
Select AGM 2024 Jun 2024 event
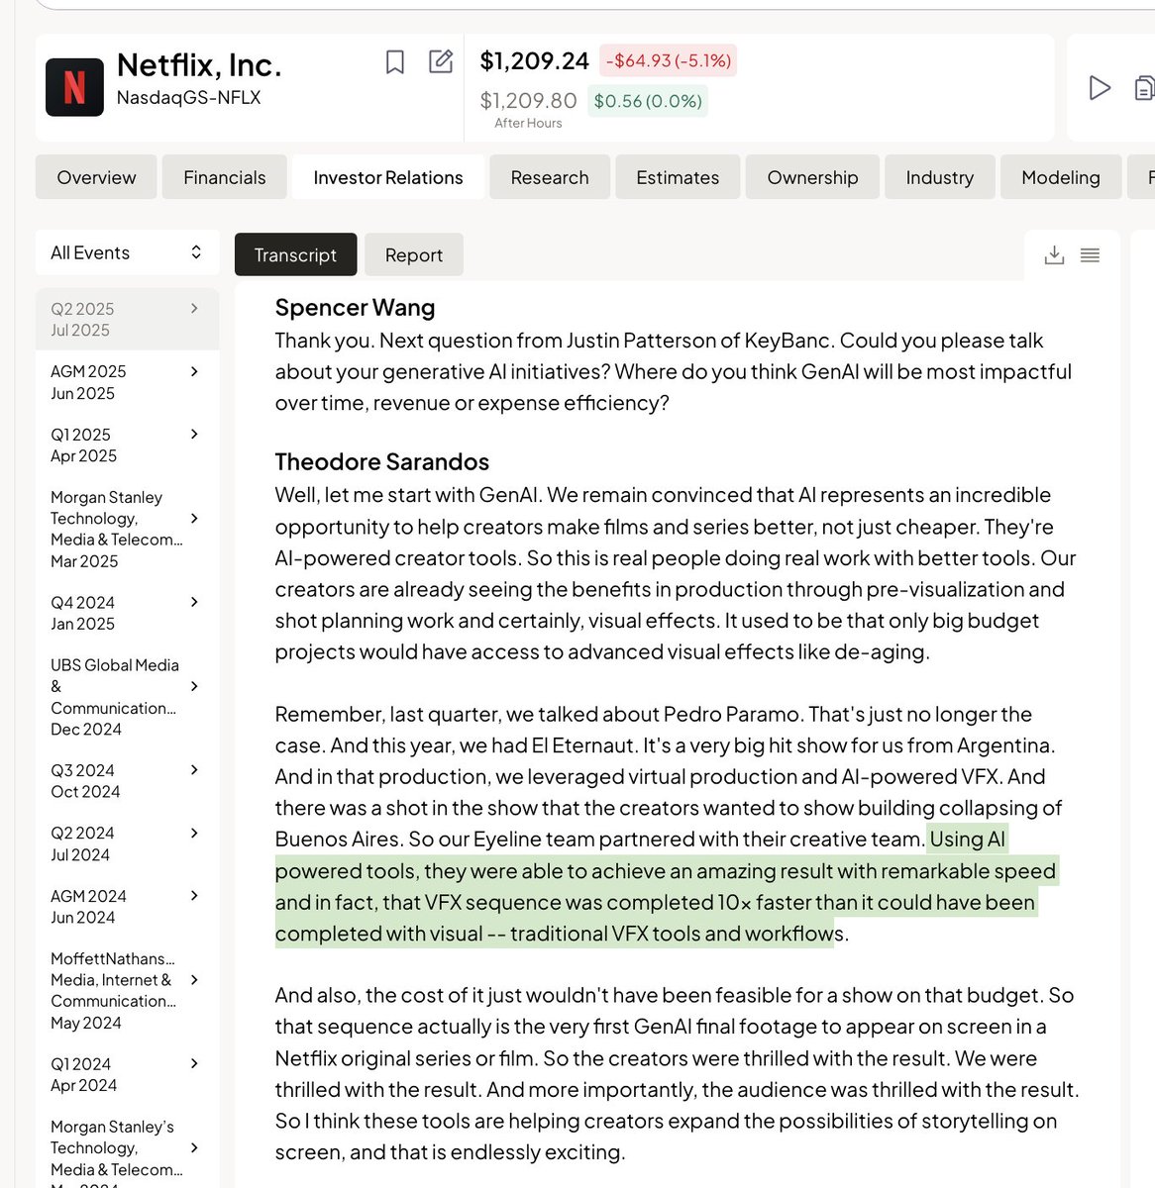pos(127,907)
